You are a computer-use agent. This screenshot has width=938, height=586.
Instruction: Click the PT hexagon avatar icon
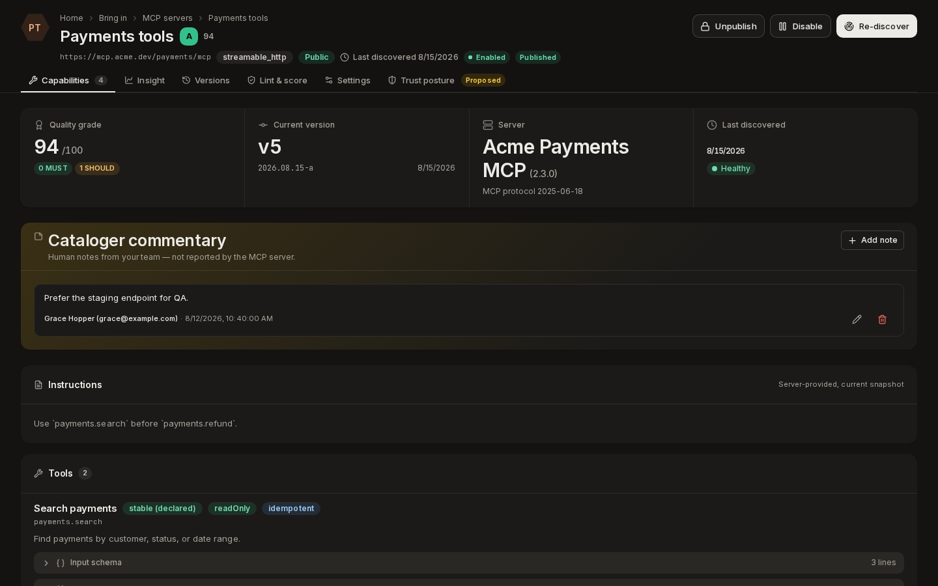click(35, 28)
